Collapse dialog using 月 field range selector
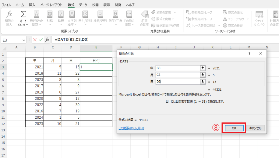This screenshot has width=279, height=158. 202,75
